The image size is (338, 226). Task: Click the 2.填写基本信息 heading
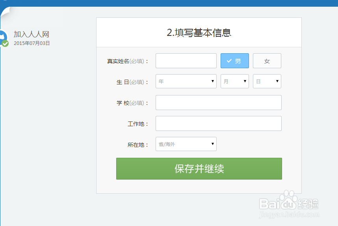[199, 33]
